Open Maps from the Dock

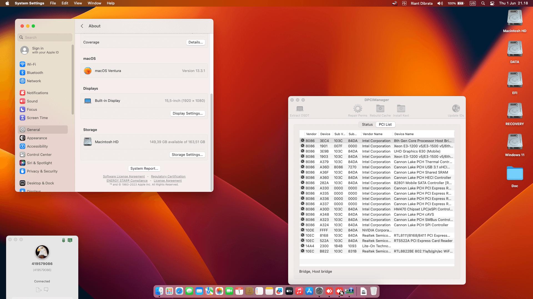209,291
